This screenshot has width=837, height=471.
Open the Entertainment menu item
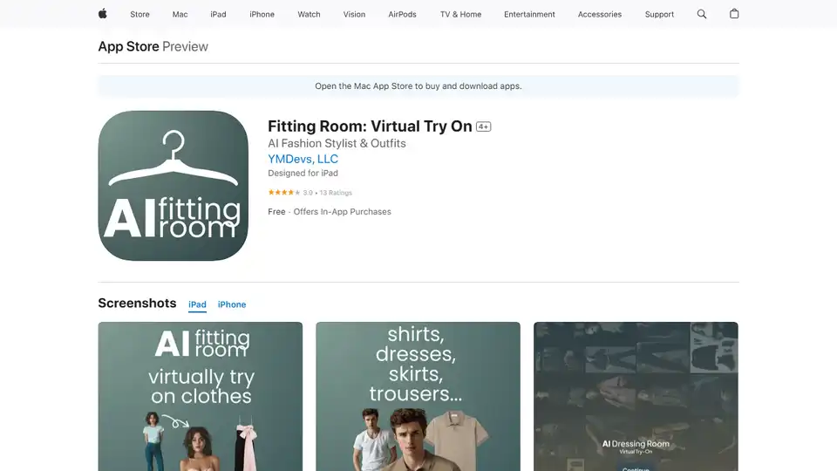pos(529,15)
